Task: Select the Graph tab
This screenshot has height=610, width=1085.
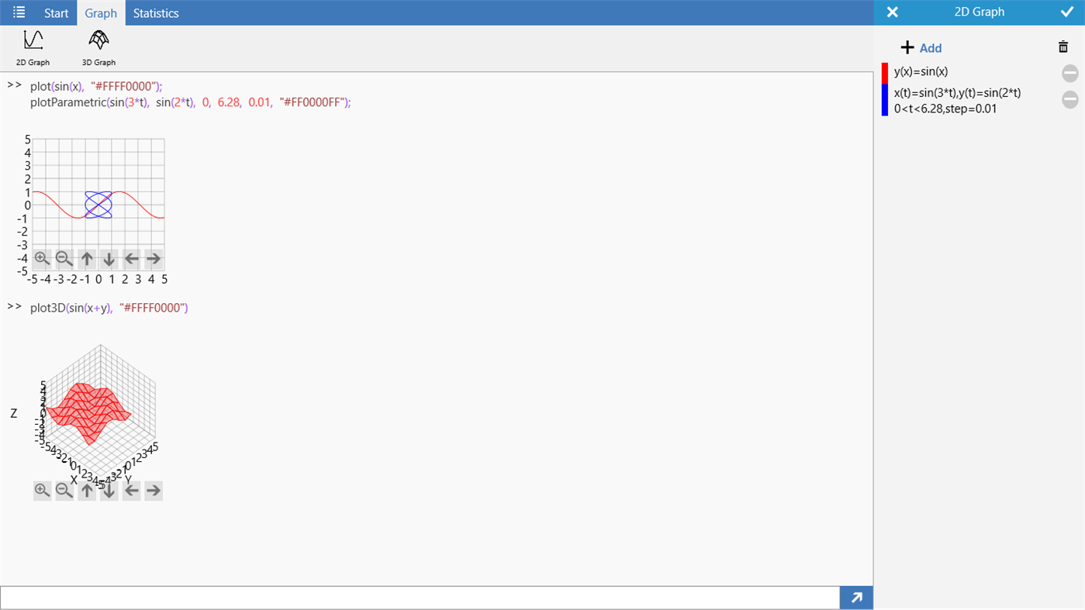Action: click(101, 12)
